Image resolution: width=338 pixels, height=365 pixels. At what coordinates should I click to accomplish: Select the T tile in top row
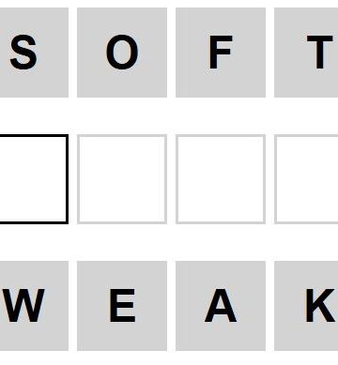click(306, 53)
